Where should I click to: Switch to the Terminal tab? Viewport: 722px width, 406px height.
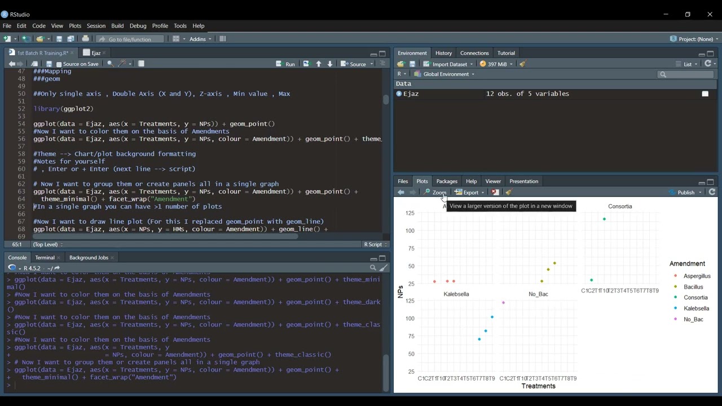point(45,258)
